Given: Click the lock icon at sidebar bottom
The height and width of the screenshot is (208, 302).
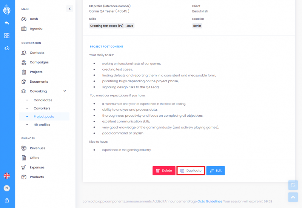Looking at the screenshot, I should click(7, 200).
